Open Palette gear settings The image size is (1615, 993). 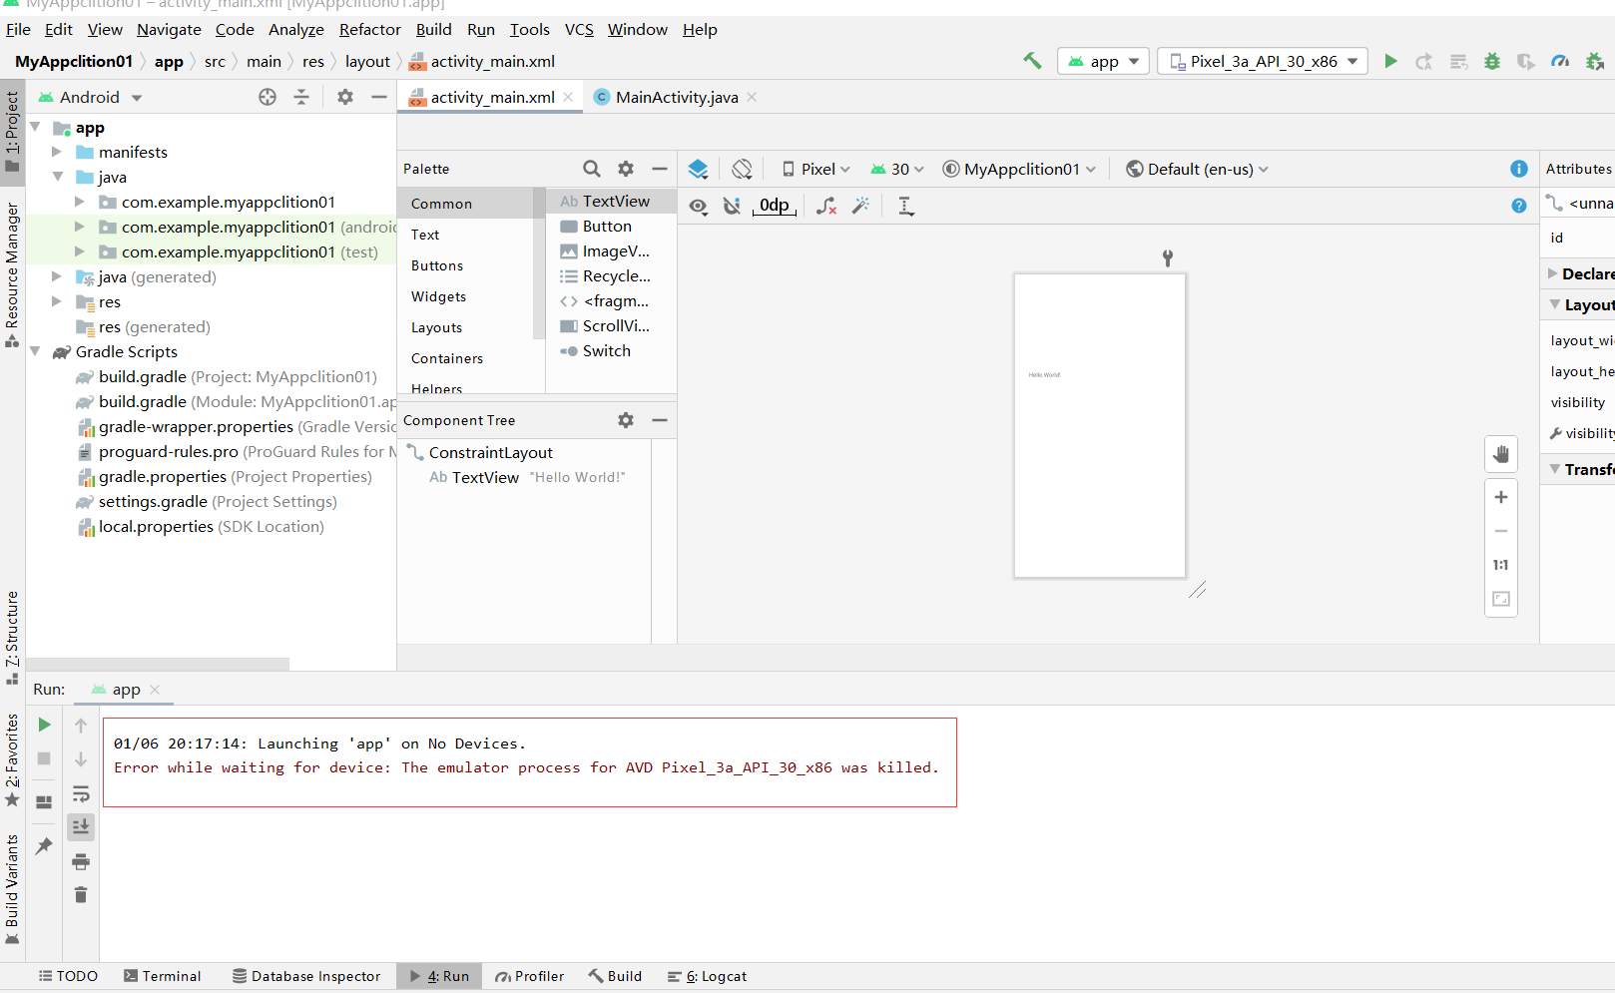(x=626, y=169)
